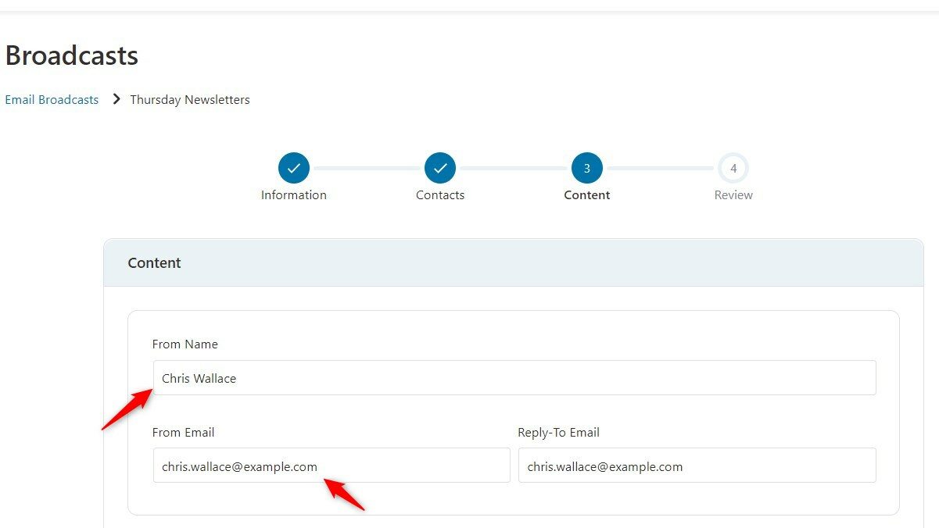Viewport: 939px width, 528px height.
Task: Click the Broadcasts page heading
Action: tap(72, 55)
